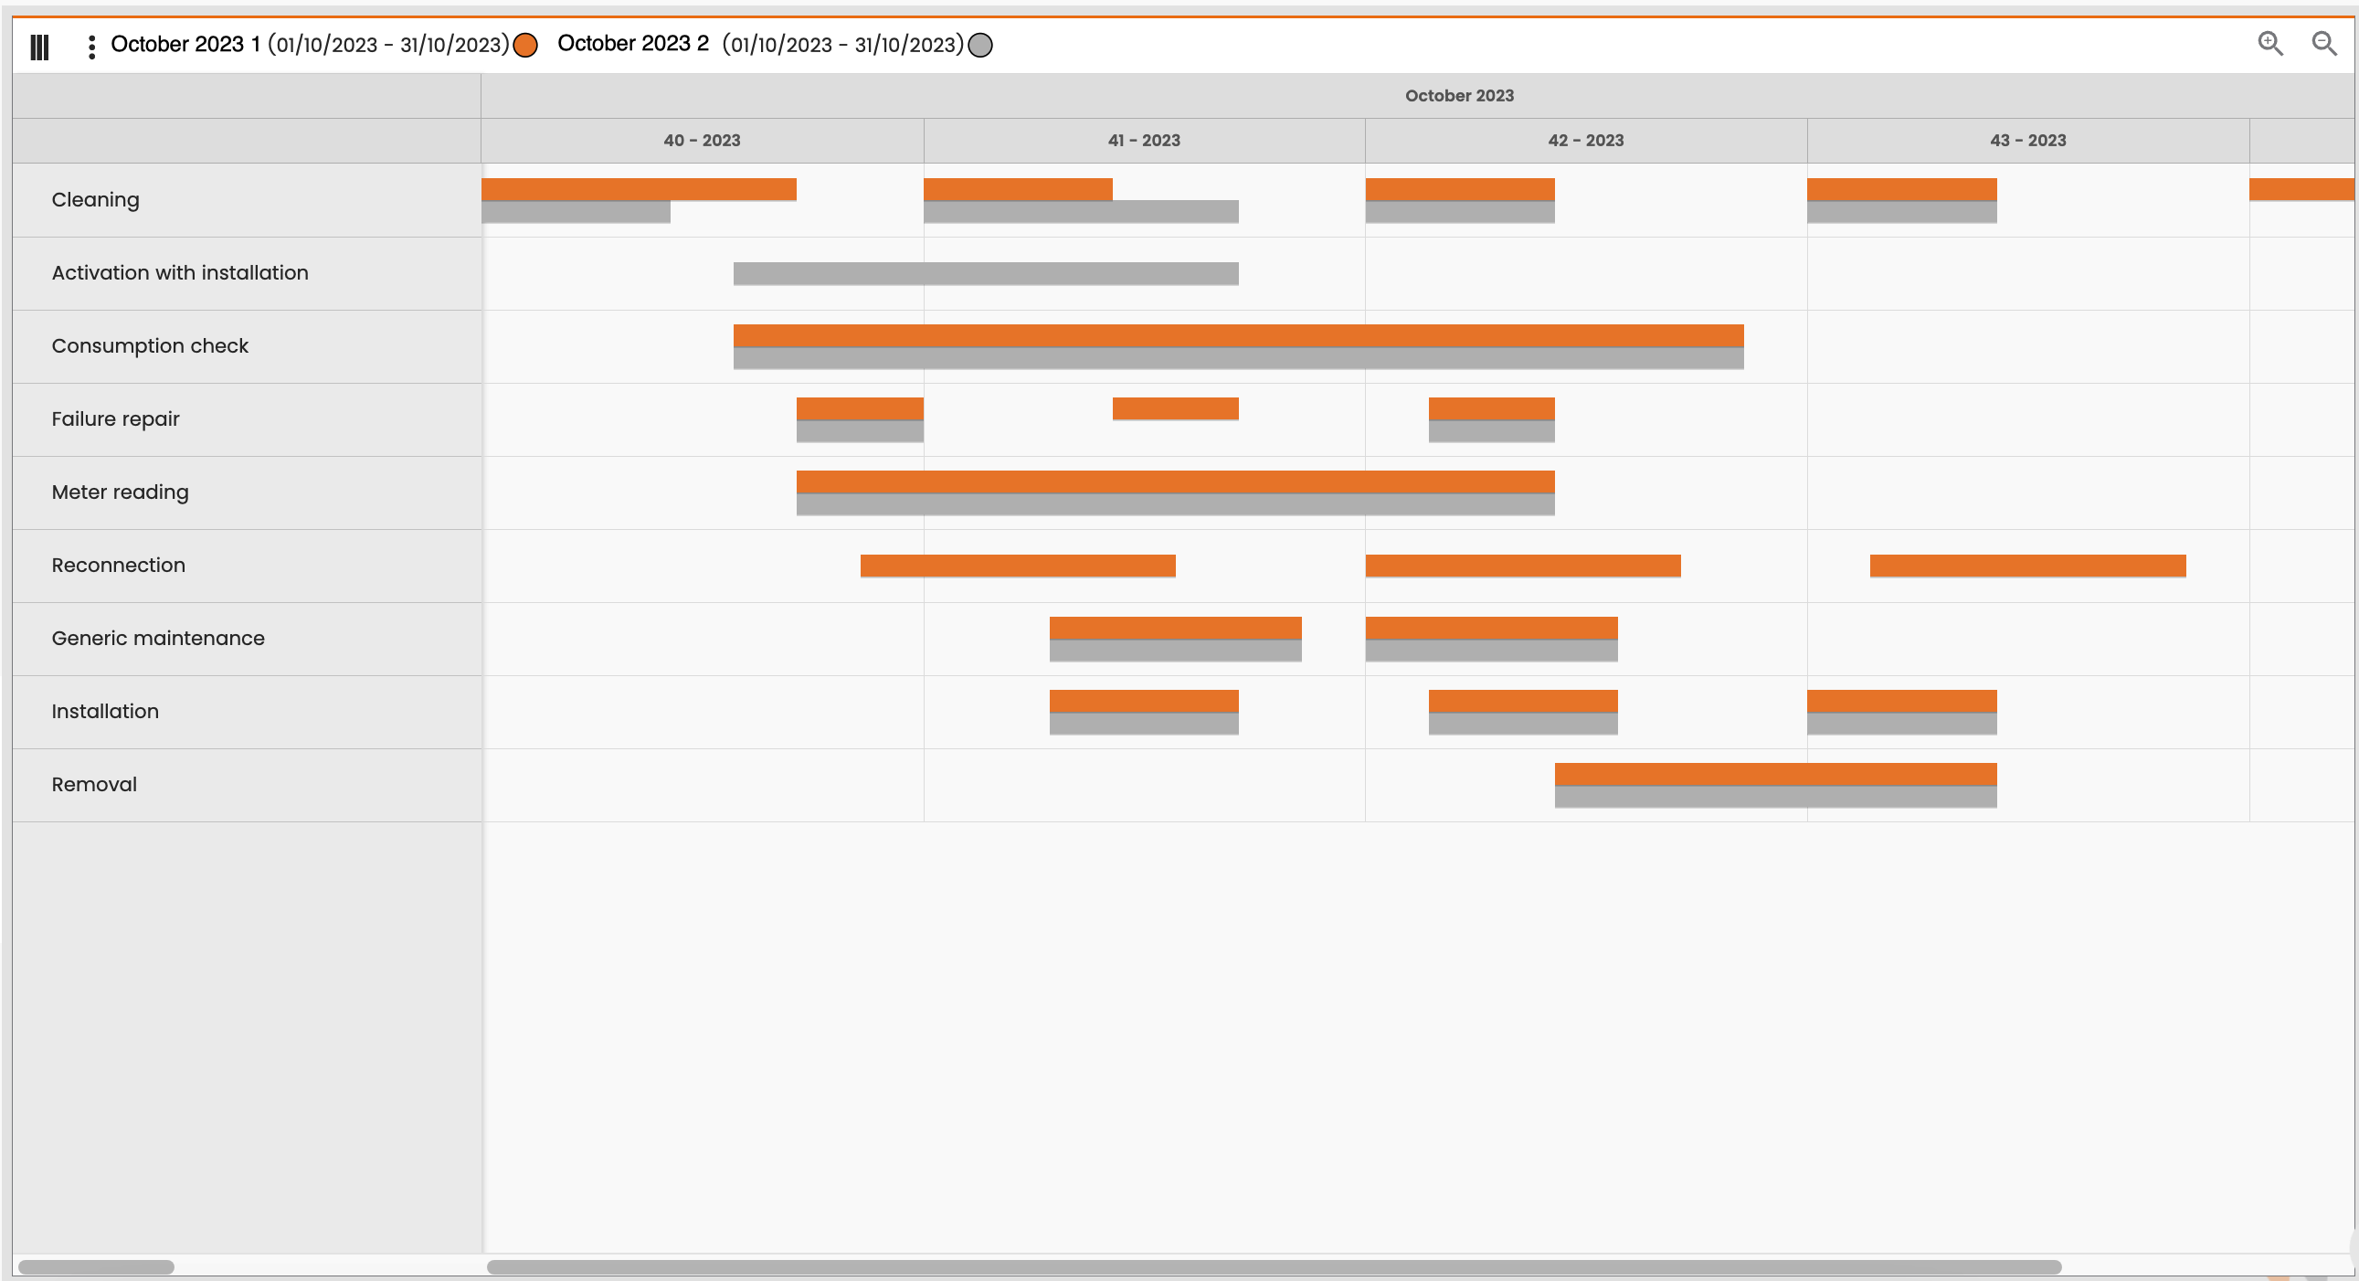This screenshot has width=2359, height=1281.
Task: Open the three-dot options menu
Action: click(91, 46)
